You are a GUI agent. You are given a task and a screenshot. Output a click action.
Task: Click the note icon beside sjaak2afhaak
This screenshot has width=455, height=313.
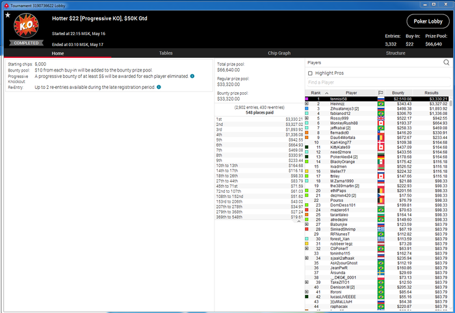[x=307, y=258]
